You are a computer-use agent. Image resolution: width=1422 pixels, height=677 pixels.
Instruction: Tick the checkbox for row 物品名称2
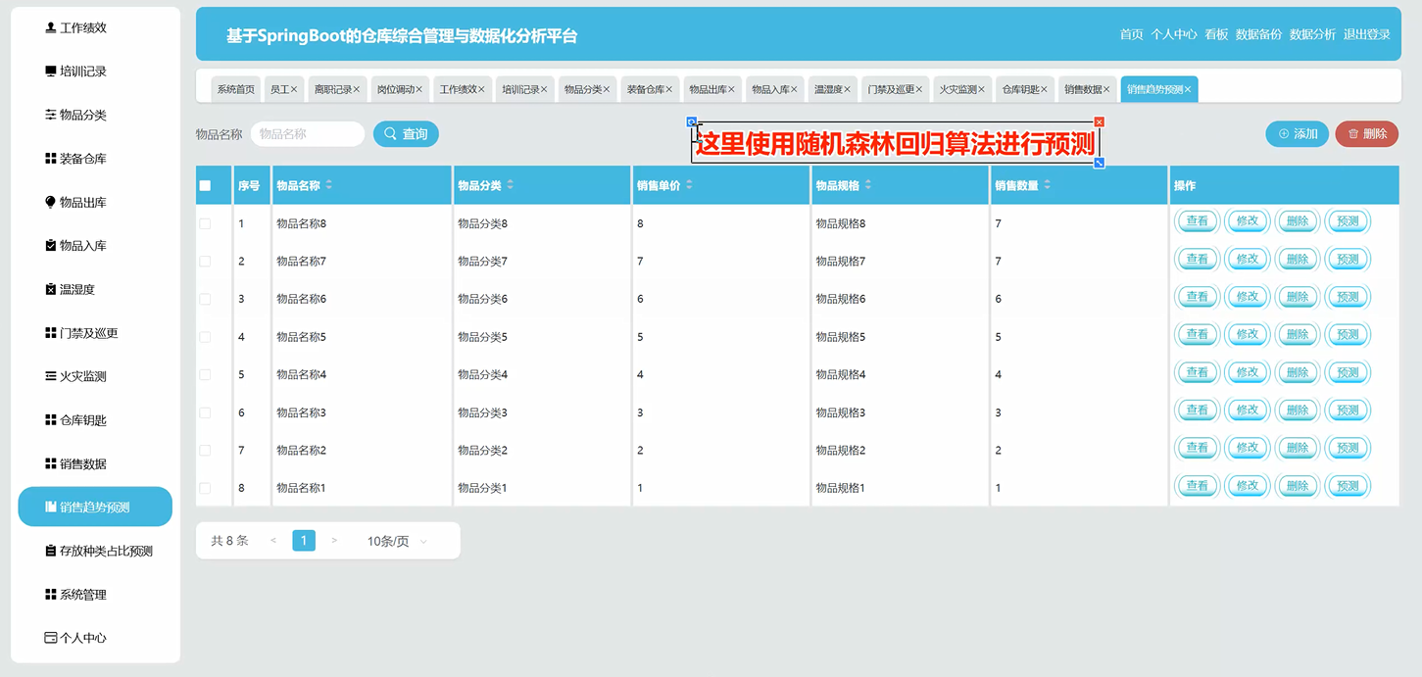(205, 450)
